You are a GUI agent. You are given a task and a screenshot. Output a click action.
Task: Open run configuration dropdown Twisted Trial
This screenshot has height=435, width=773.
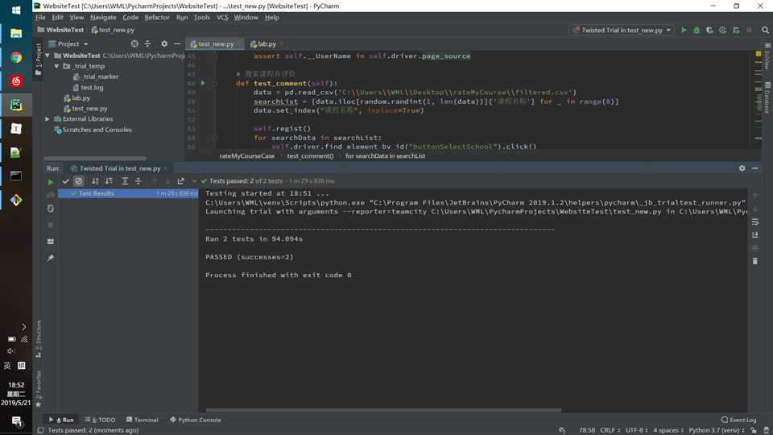(622, 30)
